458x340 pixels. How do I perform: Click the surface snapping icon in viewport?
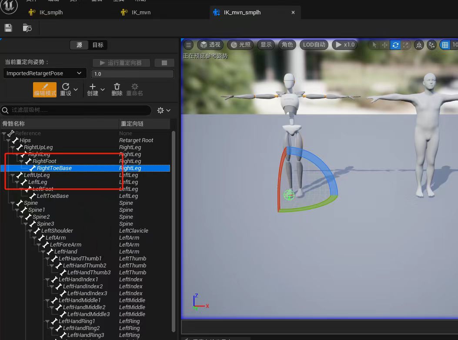pyautogui.click(x=431, y=45)
